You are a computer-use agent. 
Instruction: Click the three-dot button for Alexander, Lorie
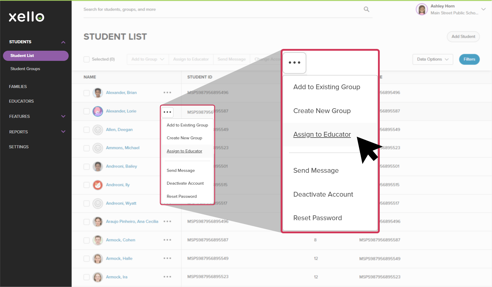[167, 112]
